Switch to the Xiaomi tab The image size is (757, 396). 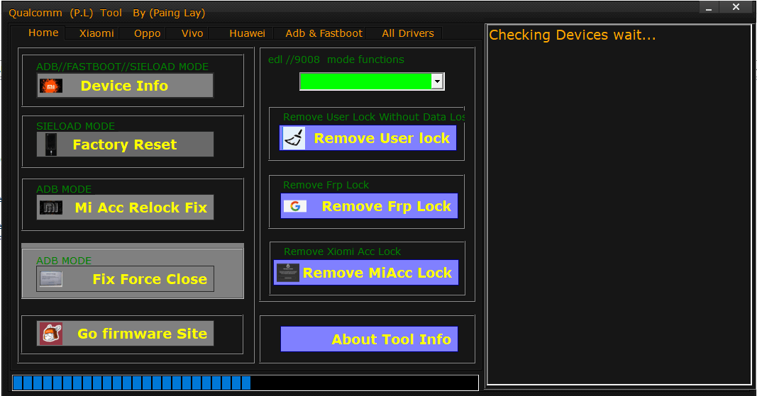point(96,33)
